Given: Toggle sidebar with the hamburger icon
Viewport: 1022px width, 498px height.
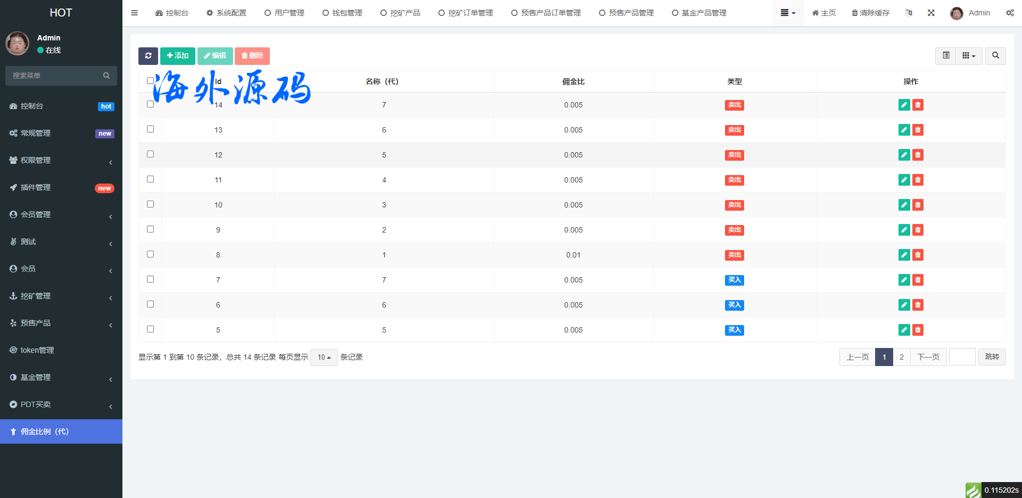Looking at the screenshot, I should click(x=135, y=13).
